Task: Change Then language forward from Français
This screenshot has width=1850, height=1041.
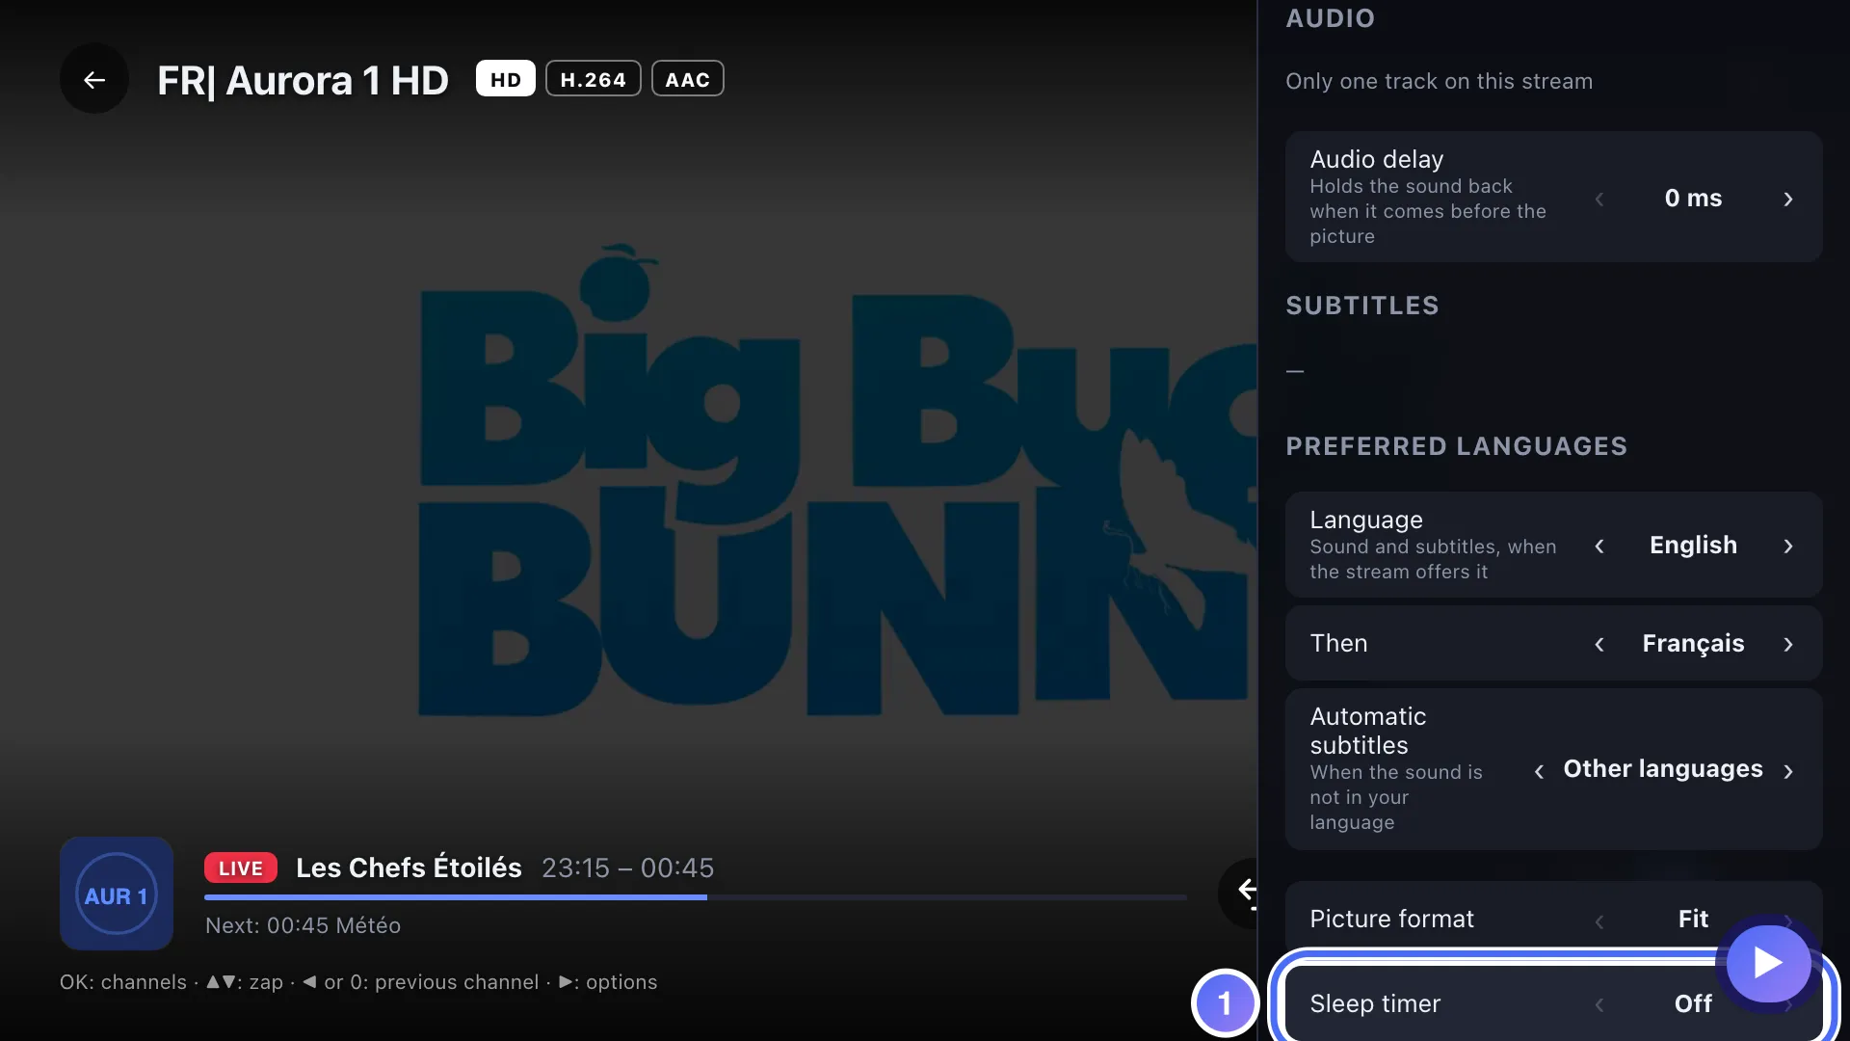Action: coord(1788,644)
